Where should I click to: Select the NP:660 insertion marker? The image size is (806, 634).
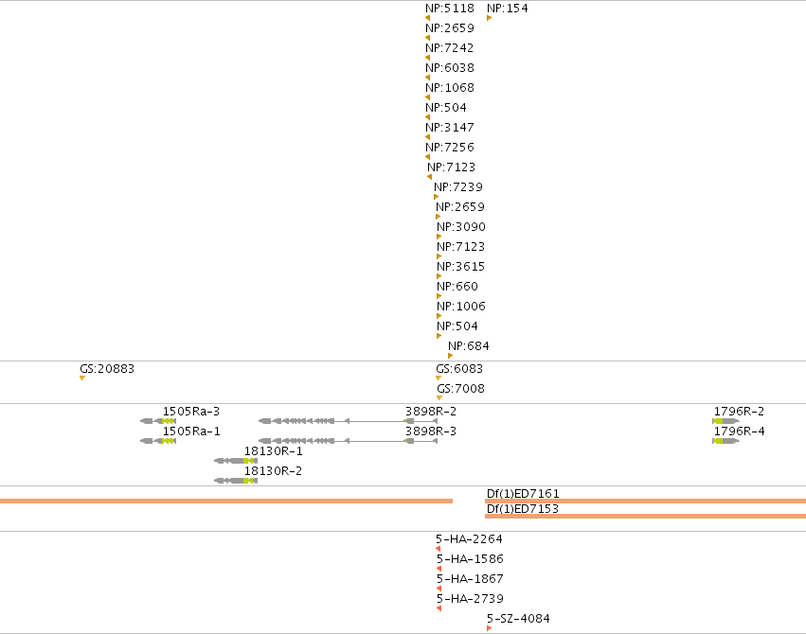(x=439, y=296)
